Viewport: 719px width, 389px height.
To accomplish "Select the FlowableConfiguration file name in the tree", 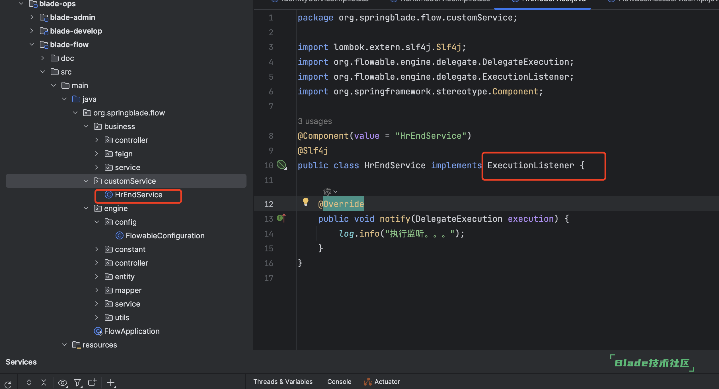I will (165, 236).
